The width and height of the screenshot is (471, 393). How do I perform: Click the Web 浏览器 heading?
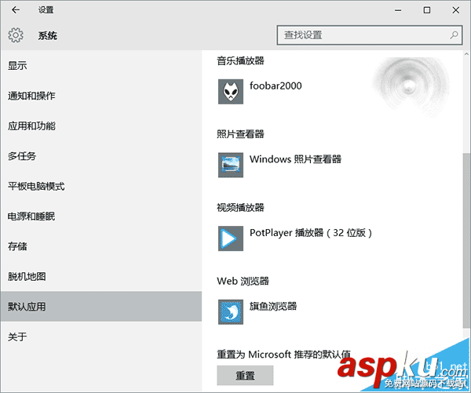243,281
